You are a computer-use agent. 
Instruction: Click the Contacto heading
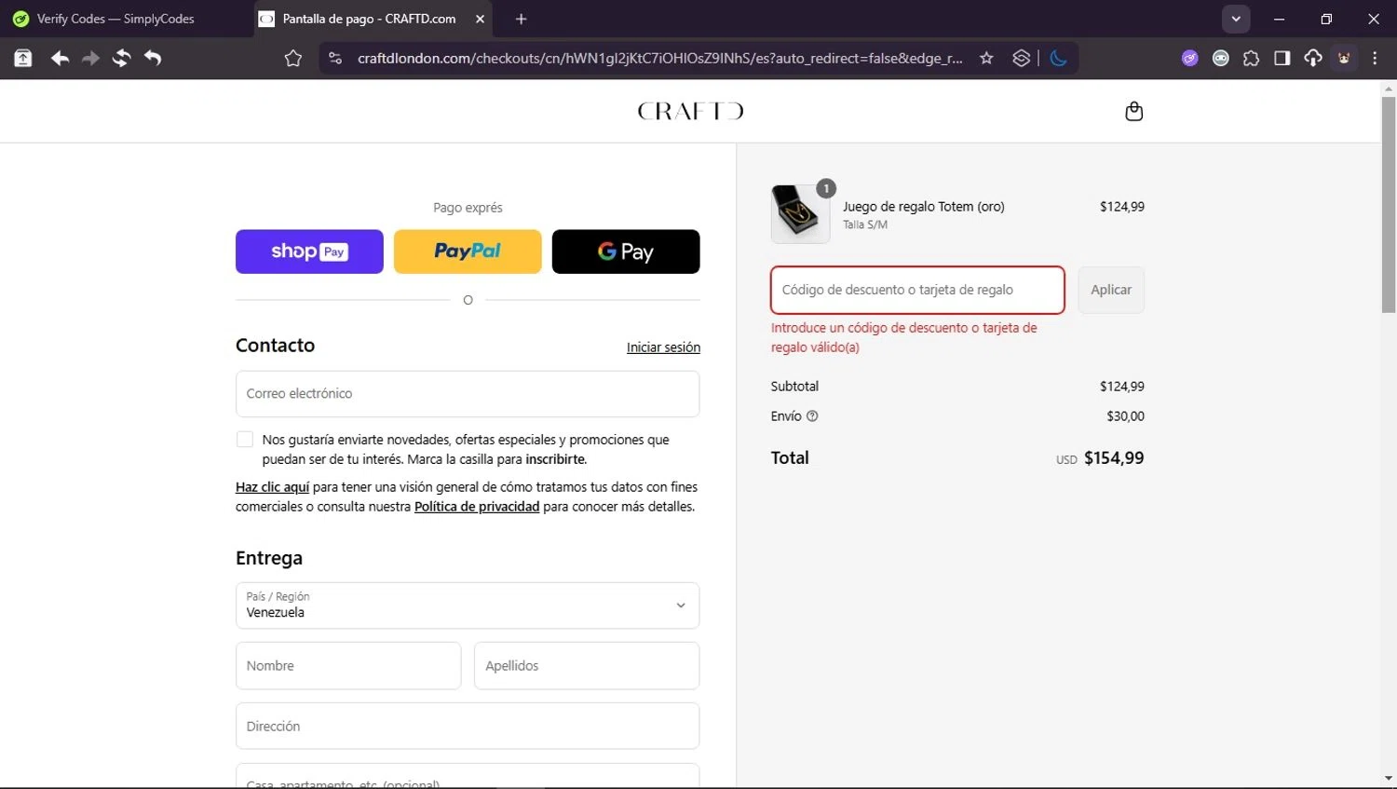coord(275,346)
